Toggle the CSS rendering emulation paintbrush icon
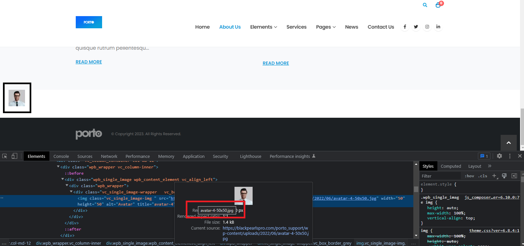Viewport: 524px width, 246px height. 504,176
